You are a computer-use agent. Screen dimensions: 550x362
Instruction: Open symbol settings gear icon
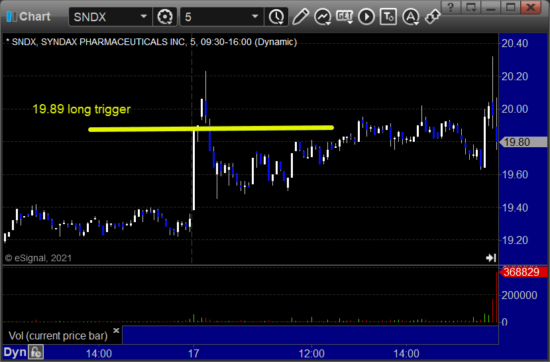pos(165,17)
